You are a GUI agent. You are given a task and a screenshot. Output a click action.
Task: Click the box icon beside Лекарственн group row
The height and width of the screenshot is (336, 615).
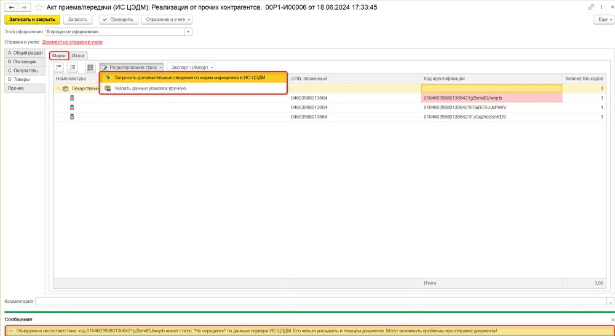pyautogui.click(x=66, y=88)
